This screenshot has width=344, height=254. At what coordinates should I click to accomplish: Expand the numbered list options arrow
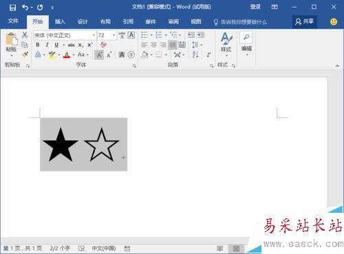point(166,35)
